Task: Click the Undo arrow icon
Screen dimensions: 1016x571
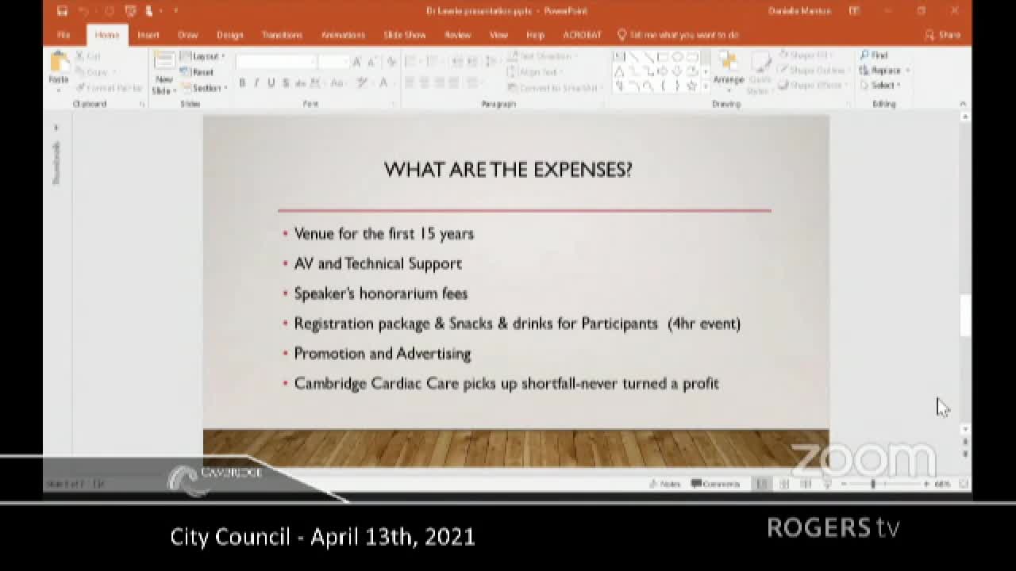Action: click(83, 11)
